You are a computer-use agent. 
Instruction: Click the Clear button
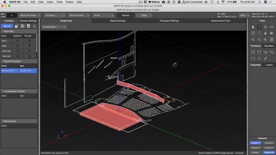point(144,15)
